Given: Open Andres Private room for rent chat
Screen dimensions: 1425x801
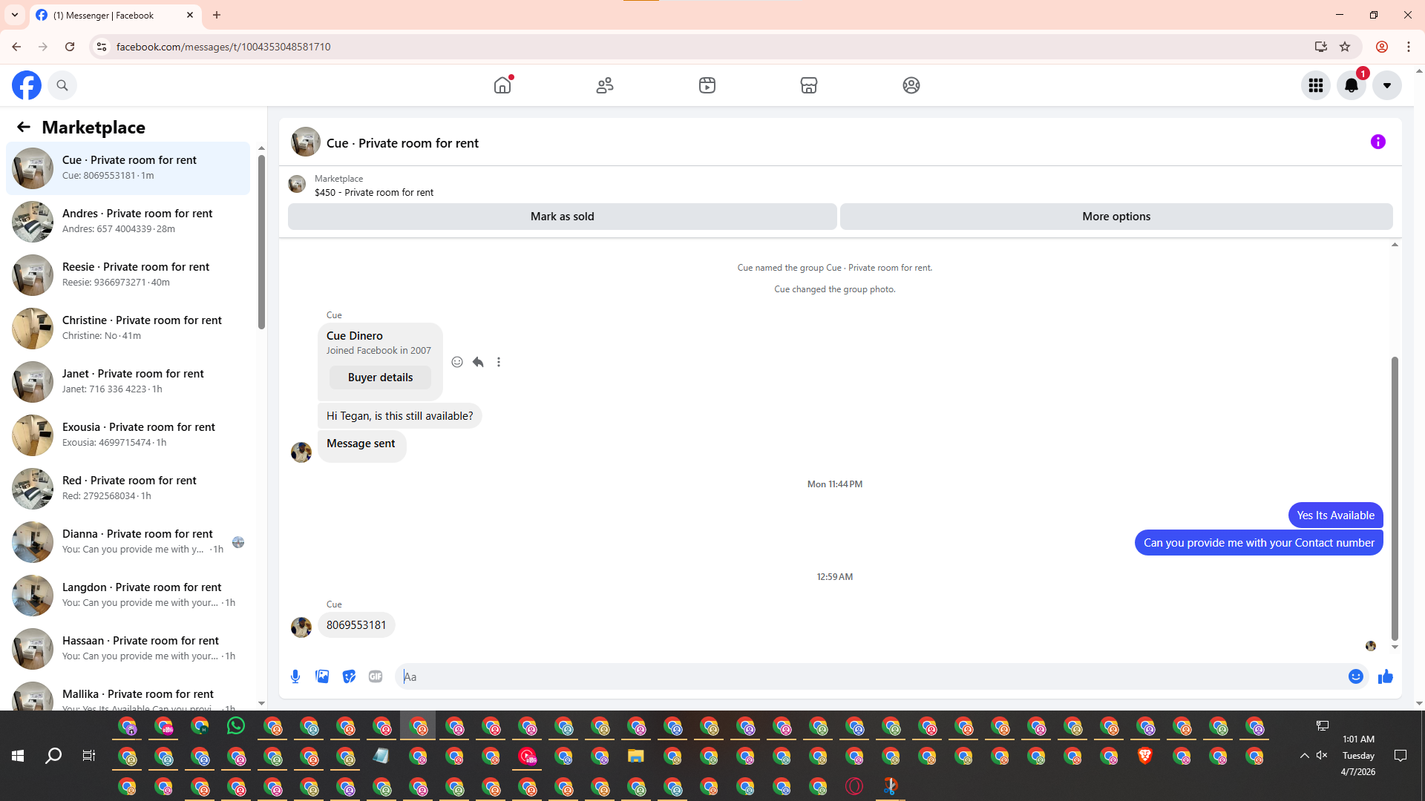Looking at the screenshot, I should pyautogui.click(x=128, y=221).
